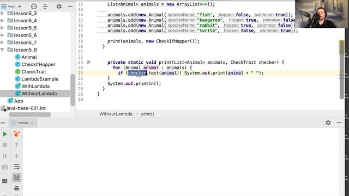Expand the lesson5_6 folder
Viewport: 349px width, 196px height.
pos(2,35)
